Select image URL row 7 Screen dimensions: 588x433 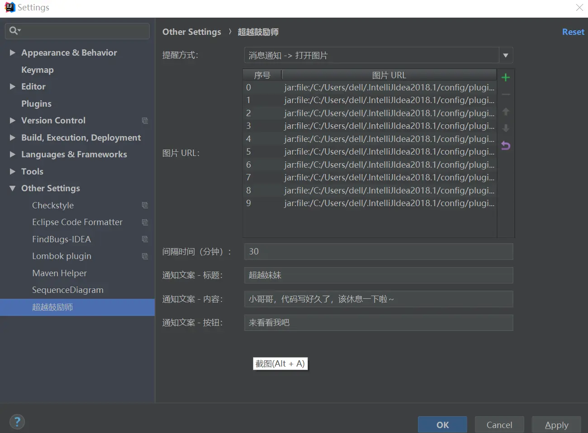[x=370, y=178]
